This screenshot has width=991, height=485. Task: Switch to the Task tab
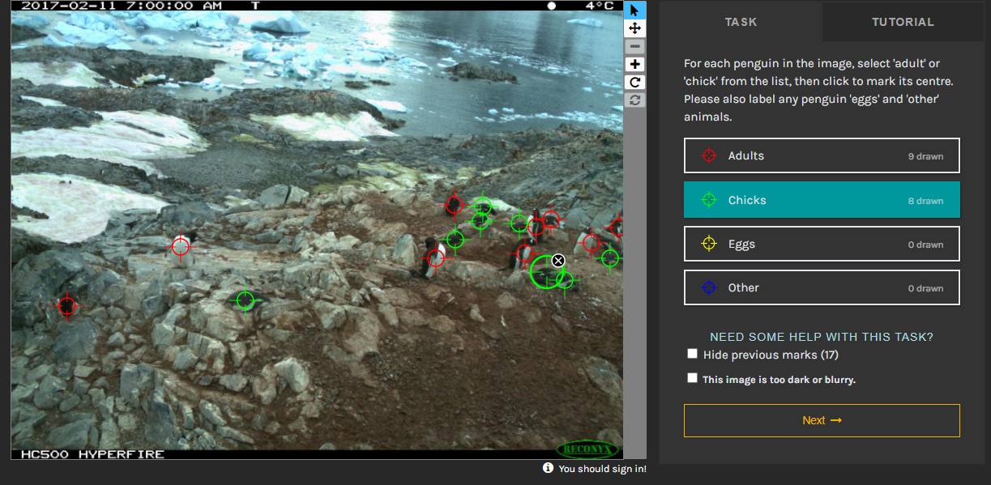coord(741,22)
